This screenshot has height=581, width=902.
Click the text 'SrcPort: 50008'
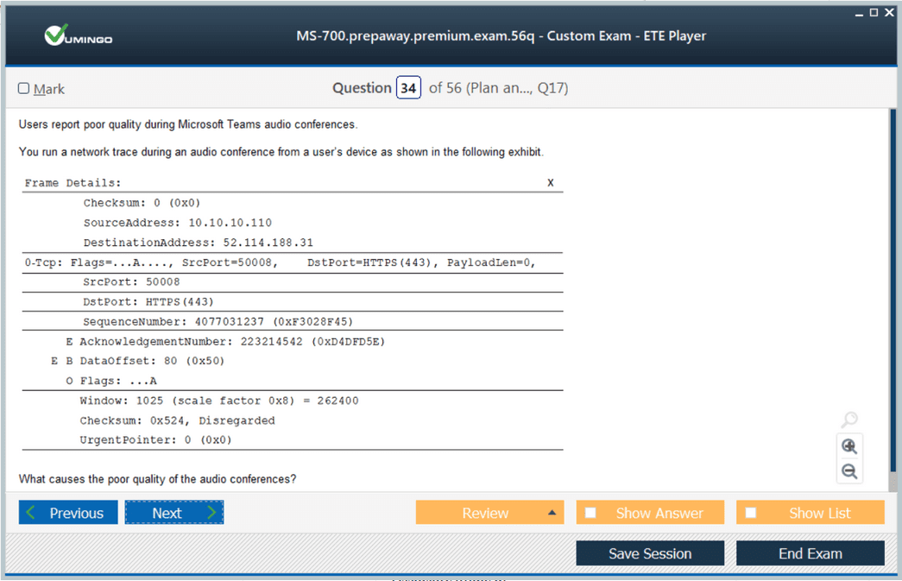[x=131, y=282]
